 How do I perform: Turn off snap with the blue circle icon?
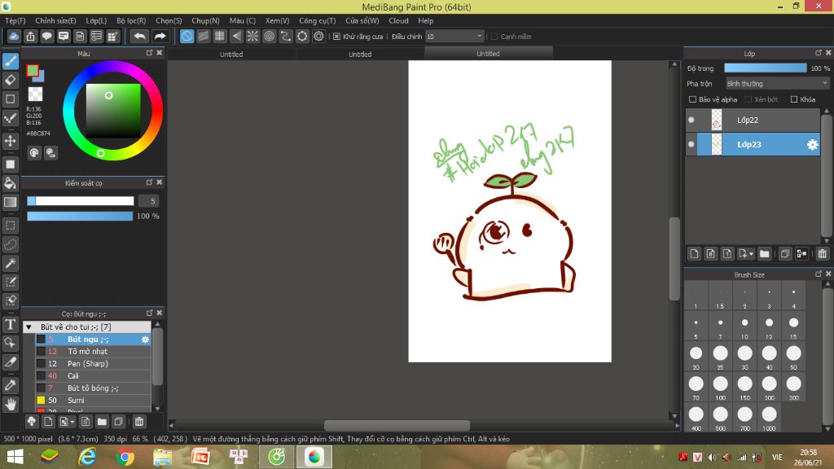tap(187, 36)
